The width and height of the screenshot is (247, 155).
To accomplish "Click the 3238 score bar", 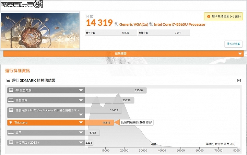I will point(89,143).
